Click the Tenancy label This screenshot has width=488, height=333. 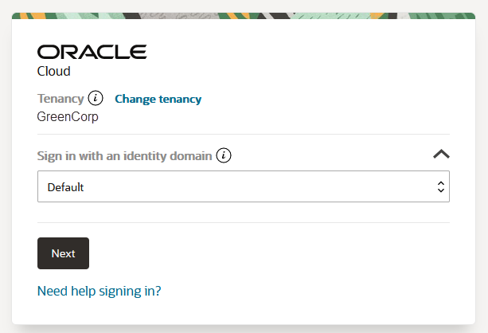61,99
